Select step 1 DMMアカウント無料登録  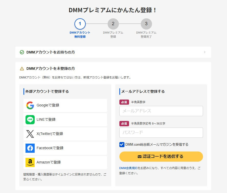80,24
